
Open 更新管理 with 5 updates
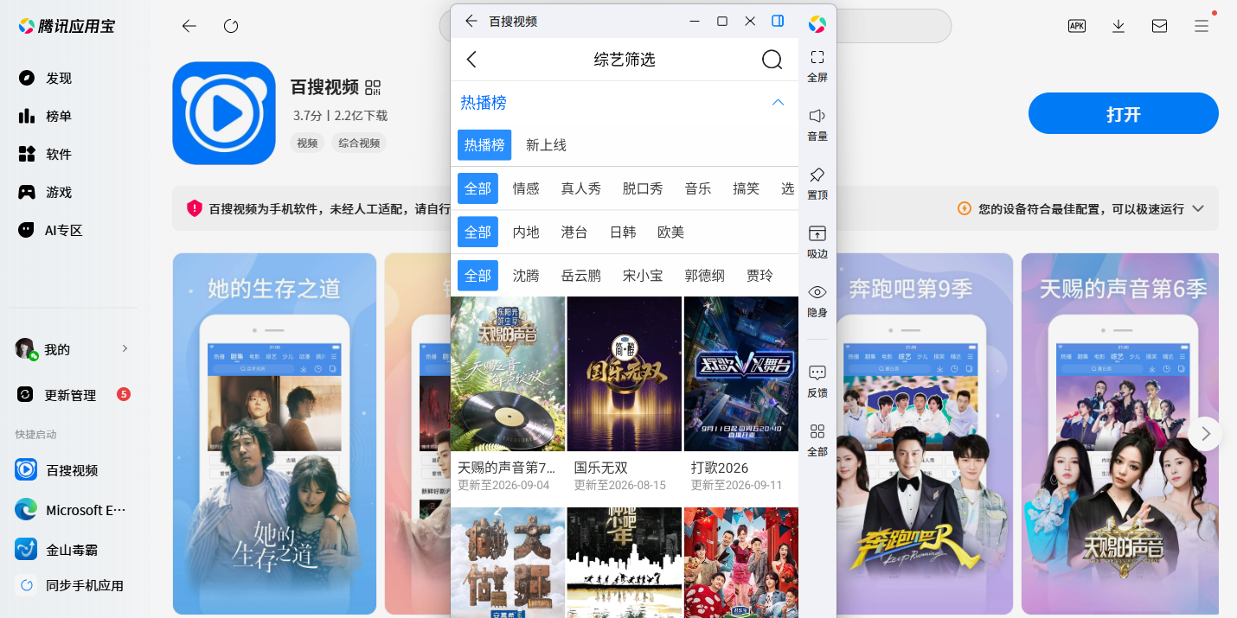point(73,395)
